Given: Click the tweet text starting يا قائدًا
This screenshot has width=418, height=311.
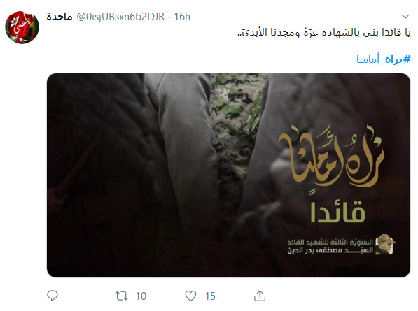Looking at the screenshot, I should coord(324,33).
